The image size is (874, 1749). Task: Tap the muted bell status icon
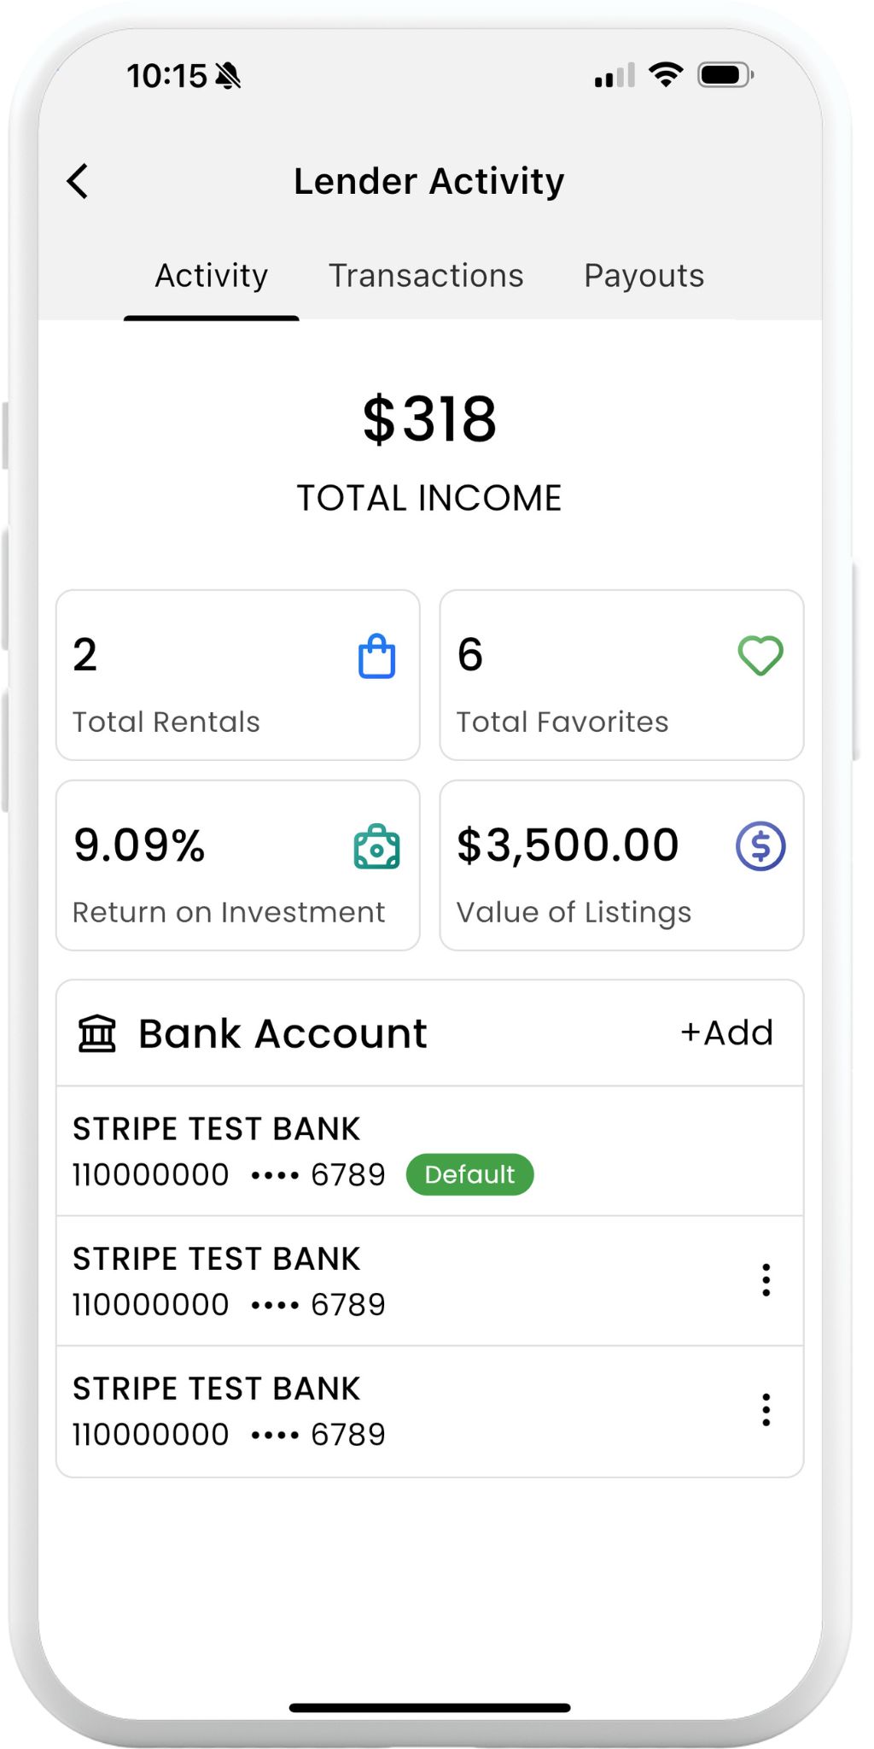point(228,76)
